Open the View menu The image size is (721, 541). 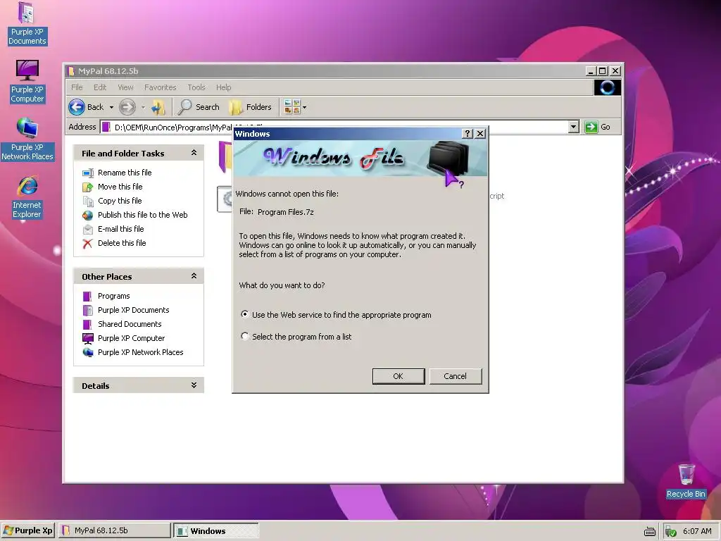(125, 87)
